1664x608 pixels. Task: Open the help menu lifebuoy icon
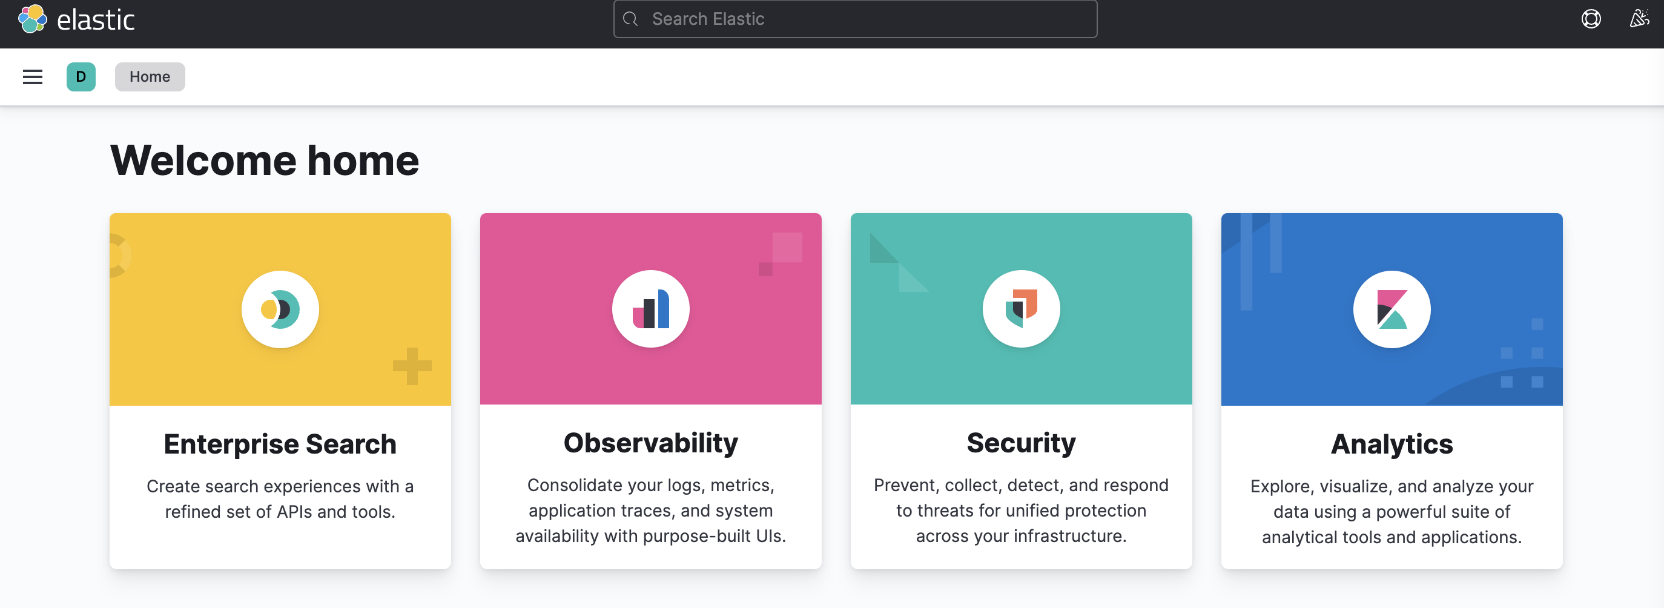(1590, 19)
